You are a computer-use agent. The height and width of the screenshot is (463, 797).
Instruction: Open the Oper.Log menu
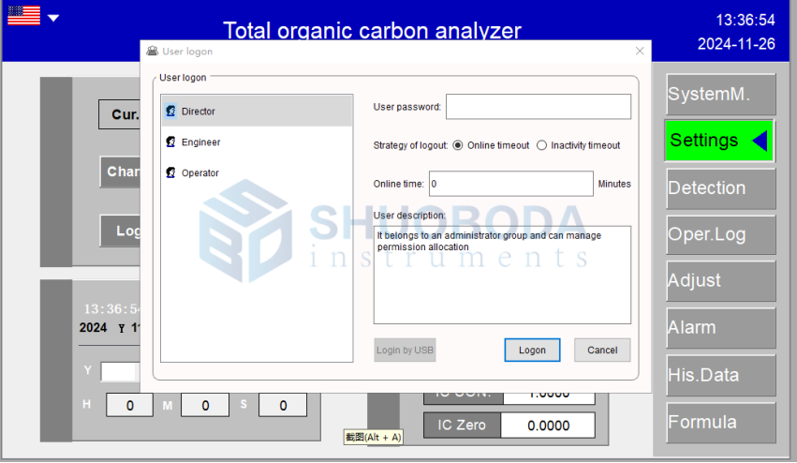(721, 234)
